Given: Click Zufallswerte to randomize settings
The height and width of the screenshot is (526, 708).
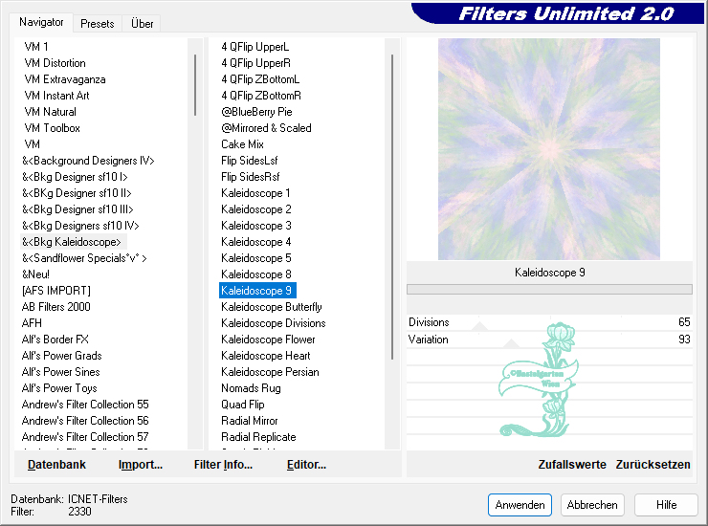Looking at the screenshot, I should [571, 465].
